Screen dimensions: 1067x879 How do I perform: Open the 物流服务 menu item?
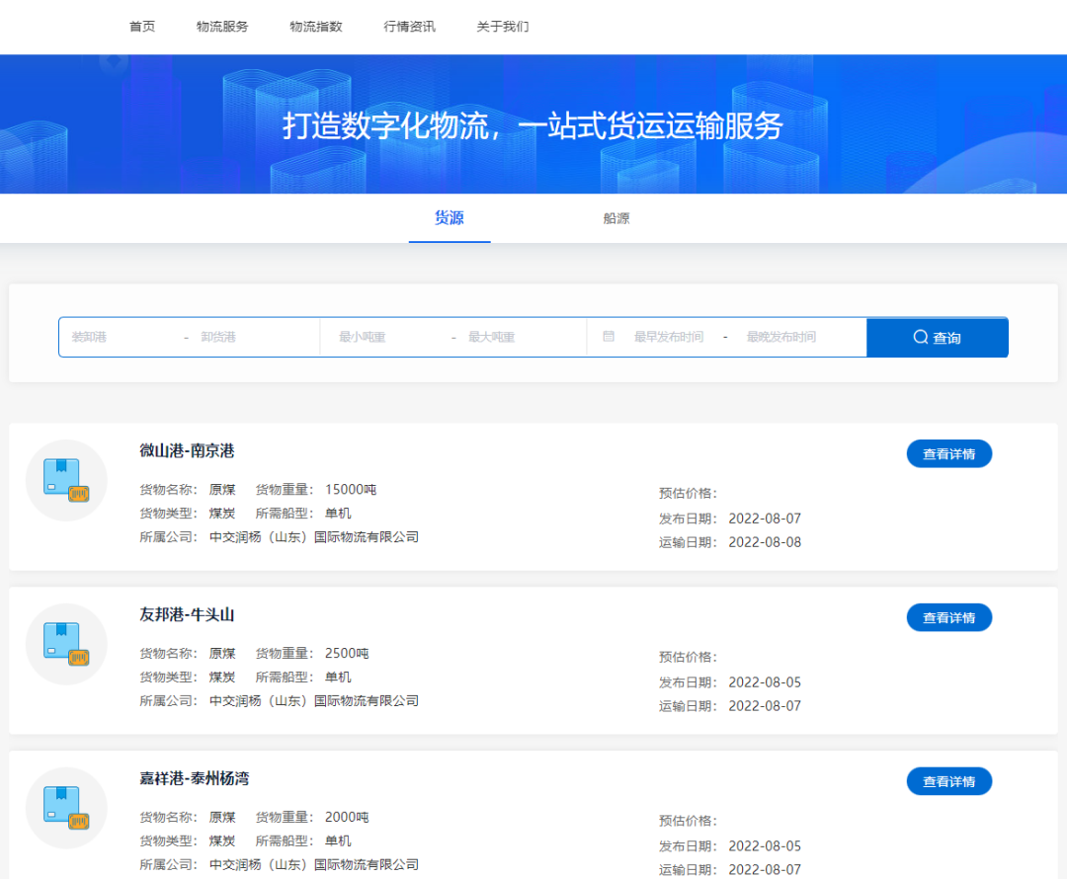221,27
